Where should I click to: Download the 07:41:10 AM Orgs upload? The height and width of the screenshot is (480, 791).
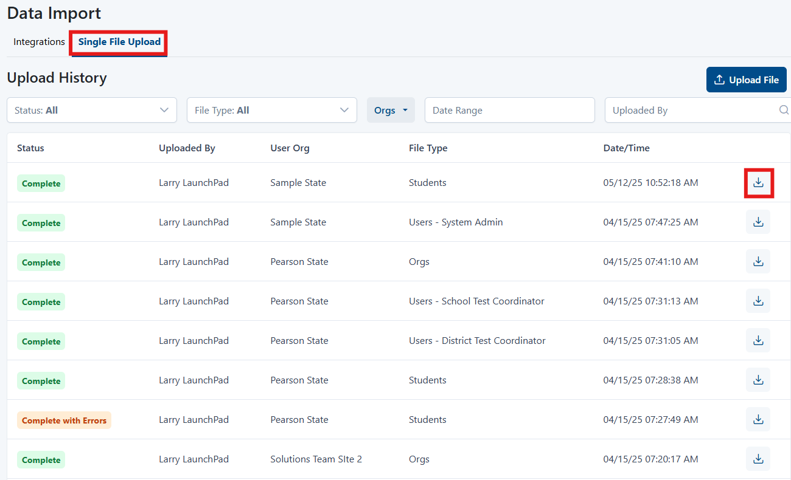coord(758,262)
